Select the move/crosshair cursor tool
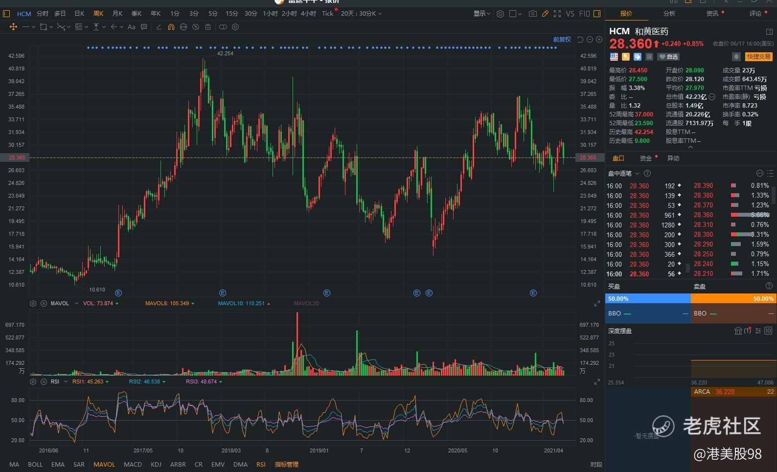The height and width of the screenshot is (472, 777). [13, 27]
